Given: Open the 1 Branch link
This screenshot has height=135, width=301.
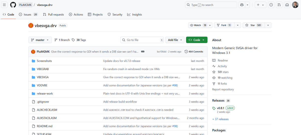Looking at the screenshot, I should coord(62,40).
